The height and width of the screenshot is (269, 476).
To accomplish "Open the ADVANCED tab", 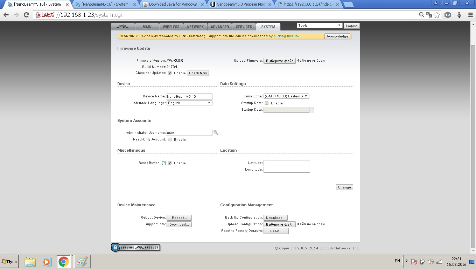I will coord(220,27).
